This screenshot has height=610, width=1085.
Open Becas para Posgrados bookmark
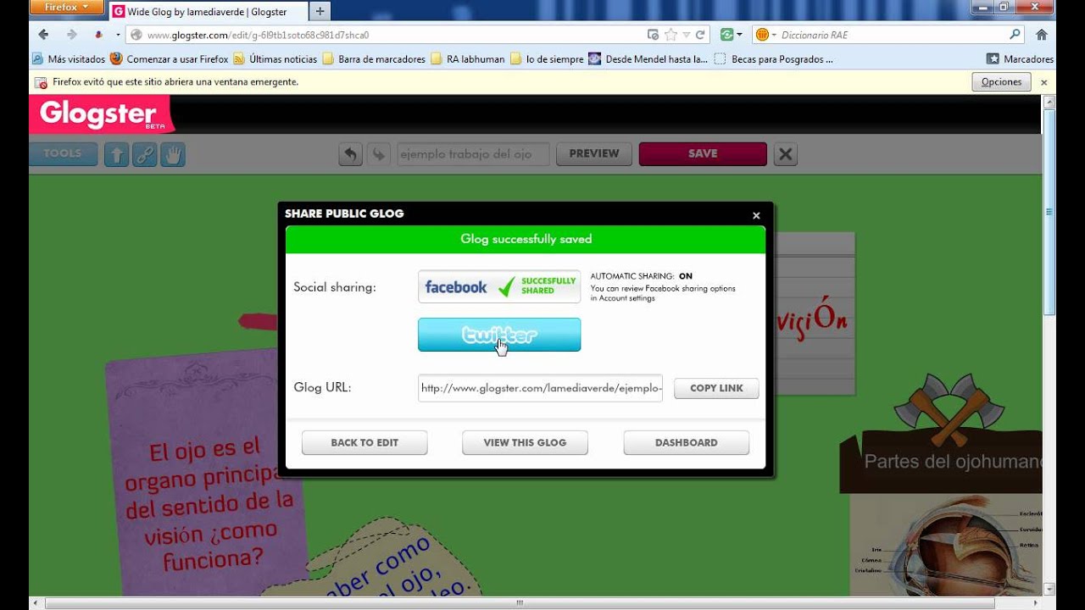tap(774, 59)
